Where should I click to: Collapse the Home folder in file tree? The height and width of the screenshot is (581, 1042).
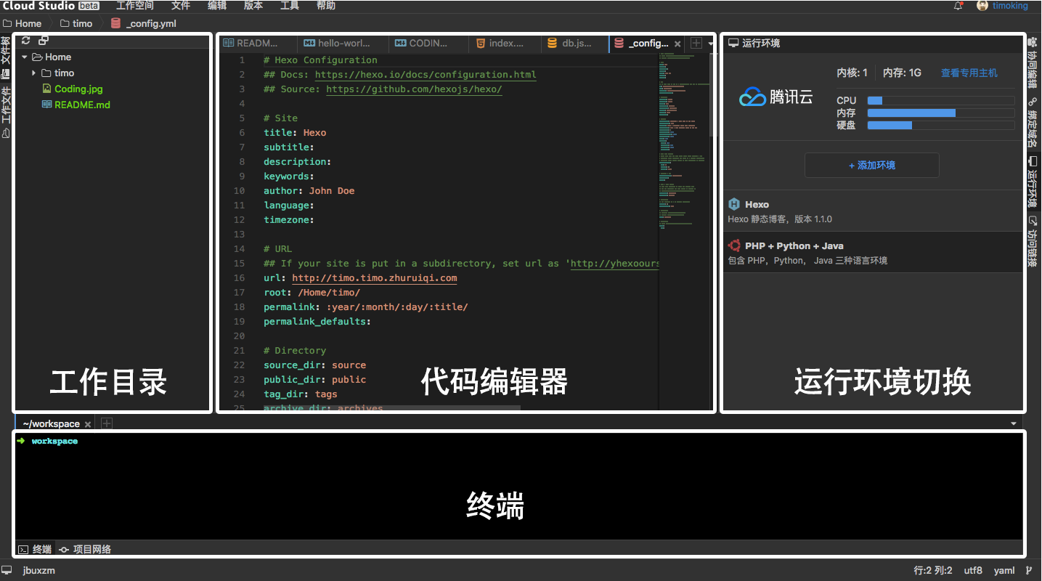[x=25, y=57]
